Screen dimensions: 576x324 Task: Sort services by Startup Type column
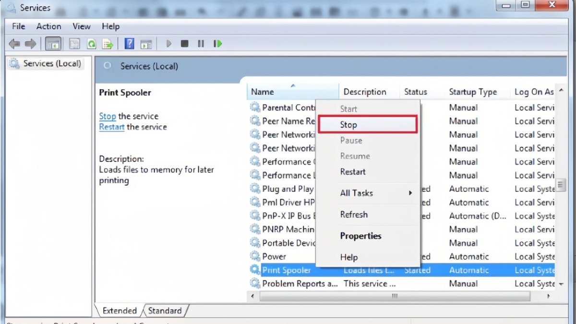point(472,92)
